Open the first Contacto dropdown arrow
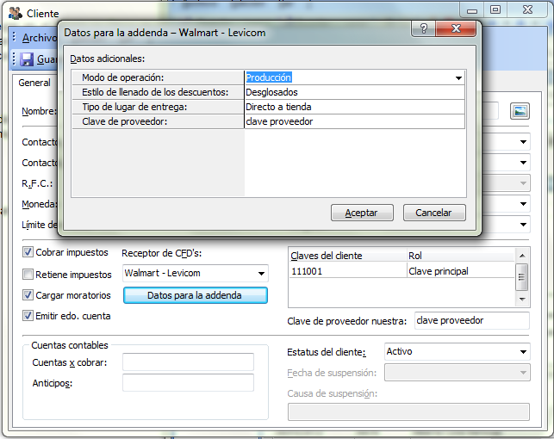This screenshot has height=439, width=554. [523, 142]
